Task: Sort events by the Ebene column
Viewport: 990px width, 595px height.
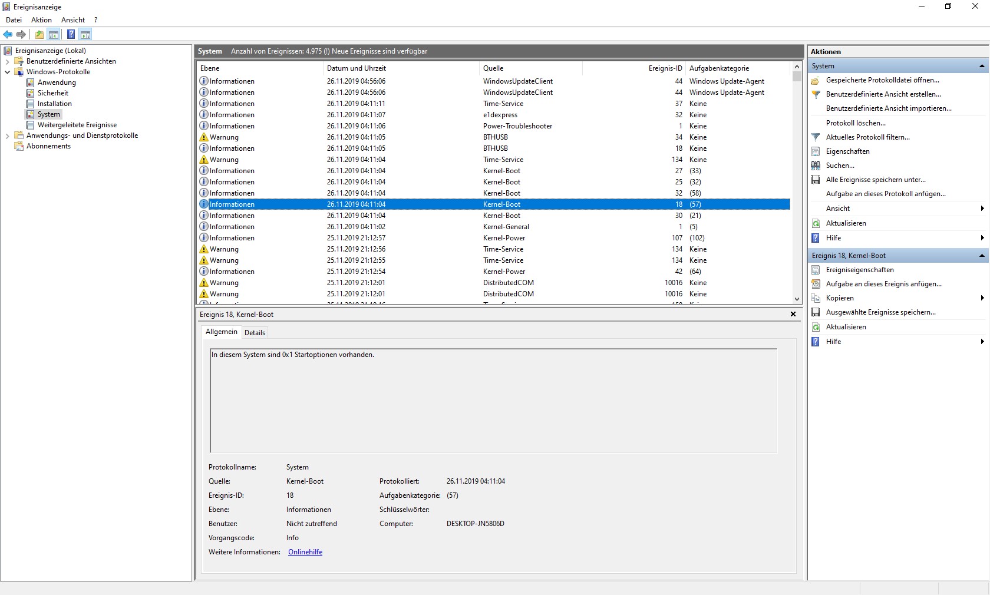Action: pyautogui.click(x=260, y=68)
